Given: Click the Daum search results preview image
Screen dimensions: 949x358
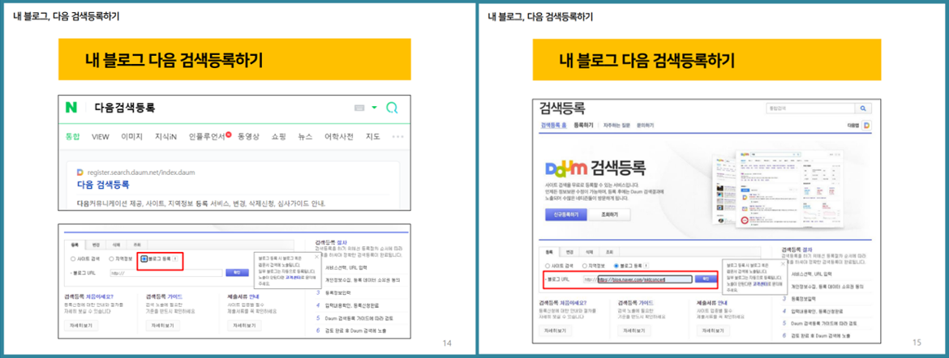Looking at the screenshot, I should pyautogui.click(x=778, y=189).
